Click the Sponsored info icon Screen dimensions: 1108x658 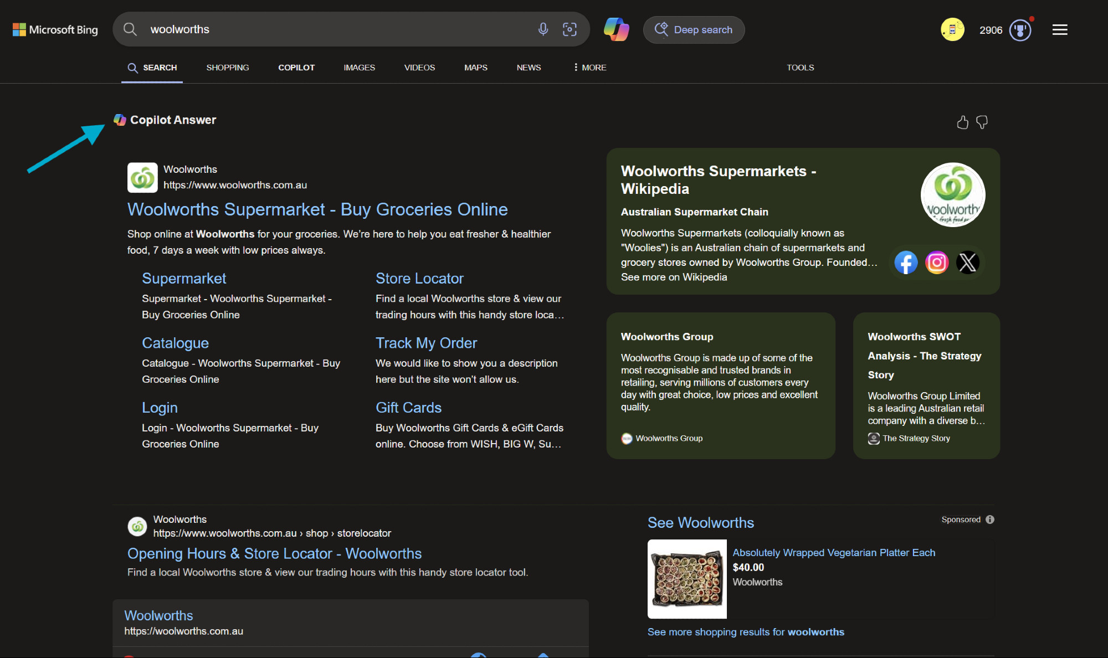tap(990, 520)
